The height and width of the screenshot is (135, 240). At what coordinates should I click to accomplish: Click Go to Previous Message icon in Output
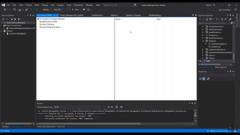(x=108, y=107)
